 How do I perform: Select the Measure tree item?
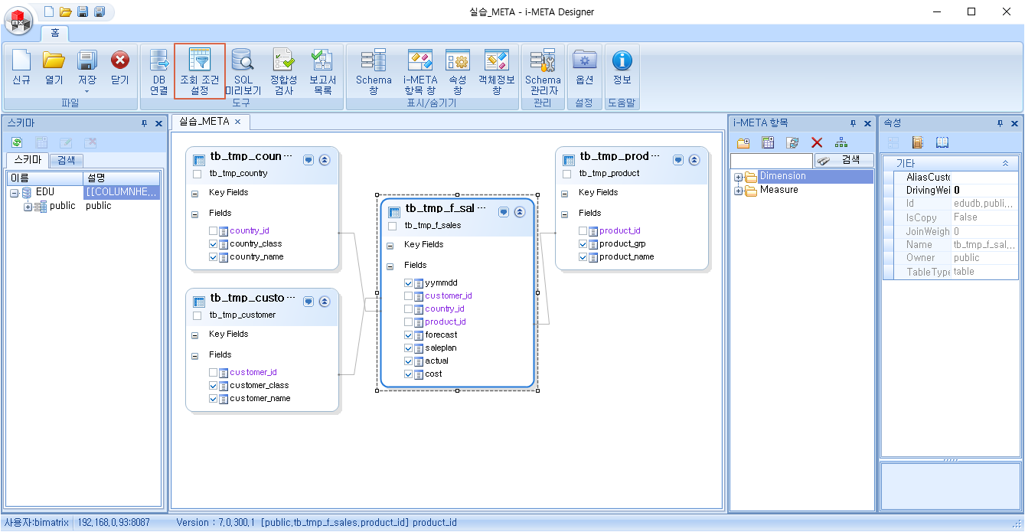click(x=779, y=191)
